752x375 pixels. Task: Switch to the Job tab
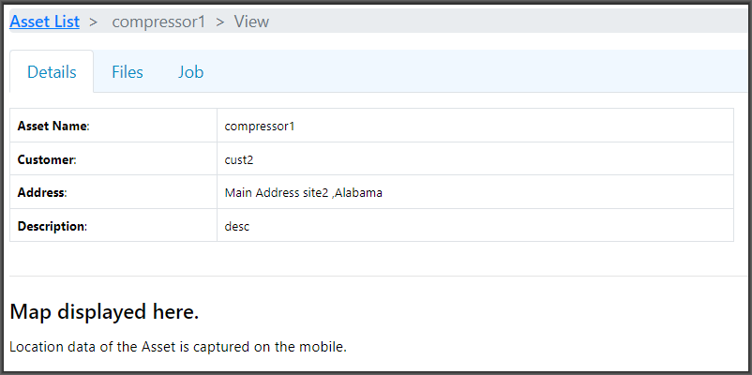pyautogui.click(x=191, y=72)
